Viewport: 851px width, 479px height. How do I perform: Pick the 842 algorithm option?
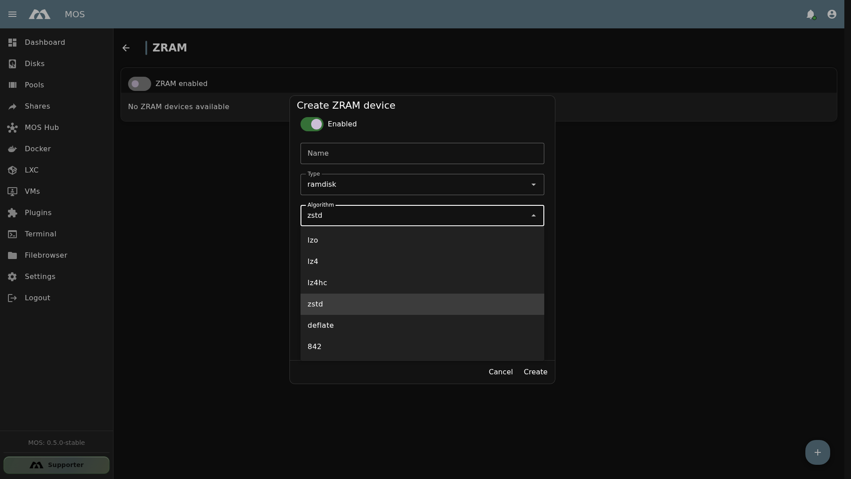click(x=422, y=347)
